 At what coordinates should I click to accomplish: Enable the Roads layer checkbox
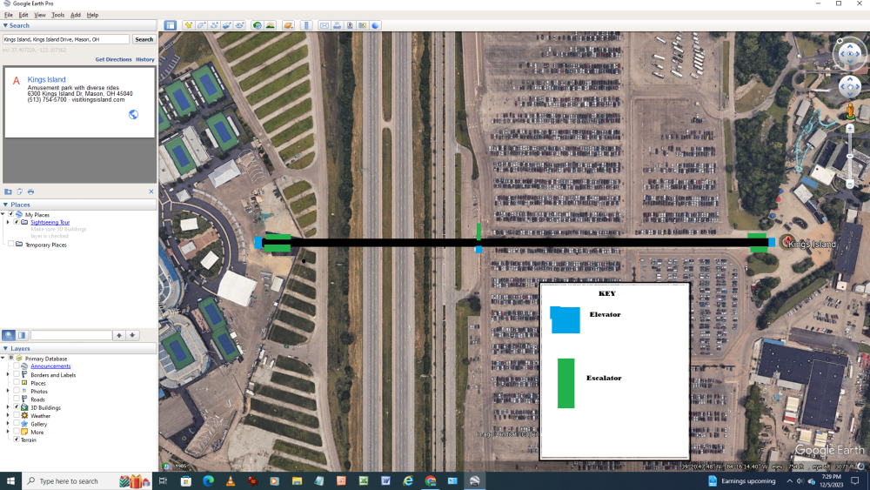point(16,399)
